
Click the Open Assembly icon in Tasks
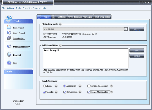coord(9,46)
